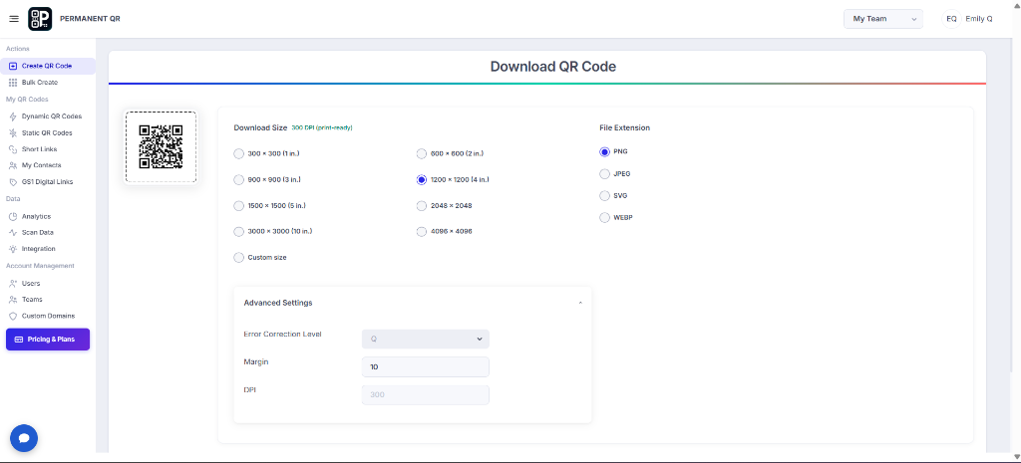Open the Pricing & Plans button

pyautogui.click(x=48, y=340)
